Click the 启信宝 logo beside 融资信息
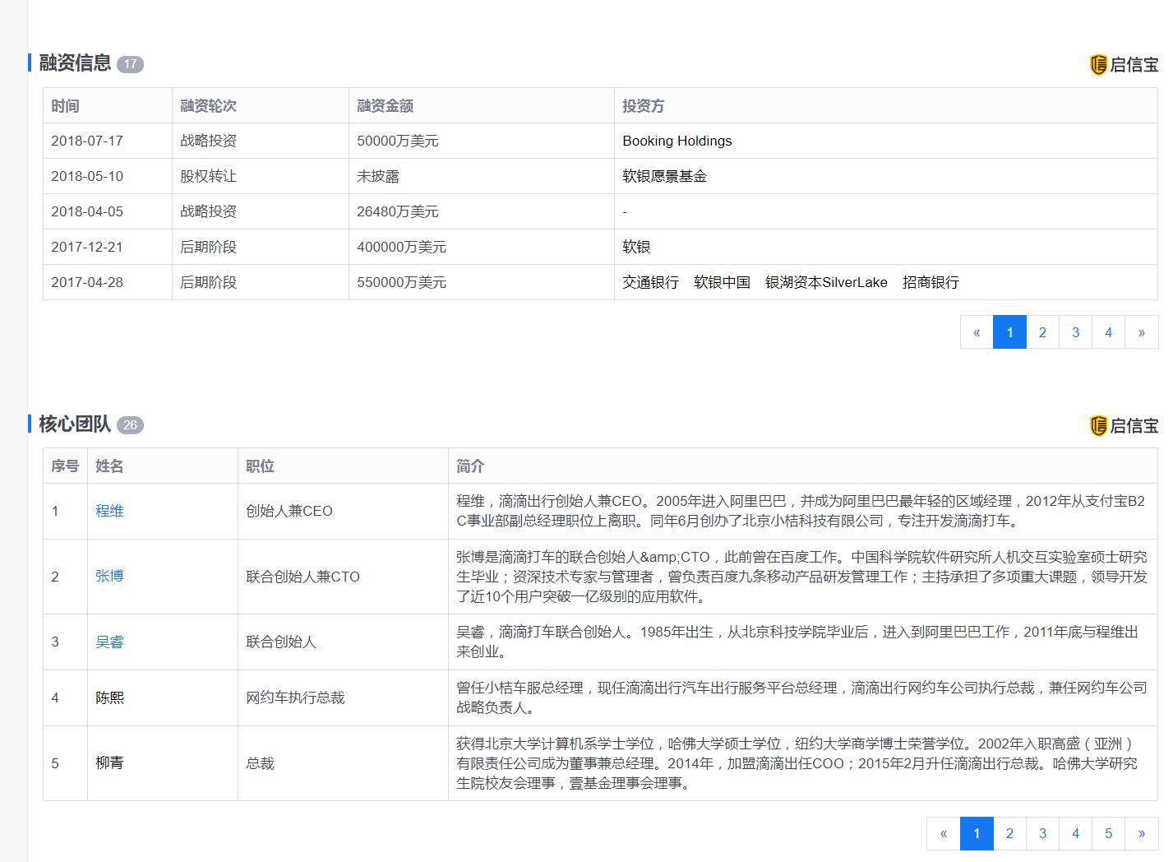Viewport: 1173px width, 862px height. pyautogui.click(x=1124, y=64)
